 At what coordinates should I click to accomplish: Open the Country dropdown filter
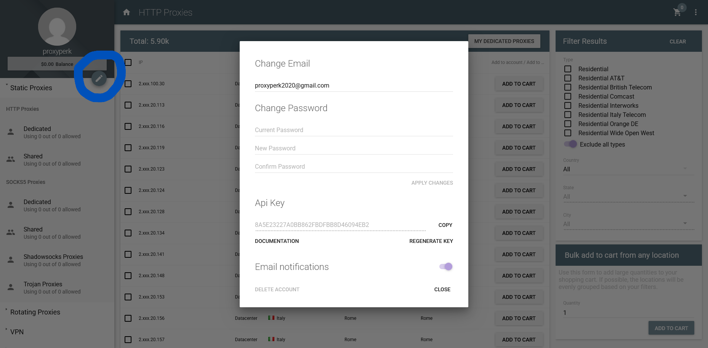coord(628,169)
